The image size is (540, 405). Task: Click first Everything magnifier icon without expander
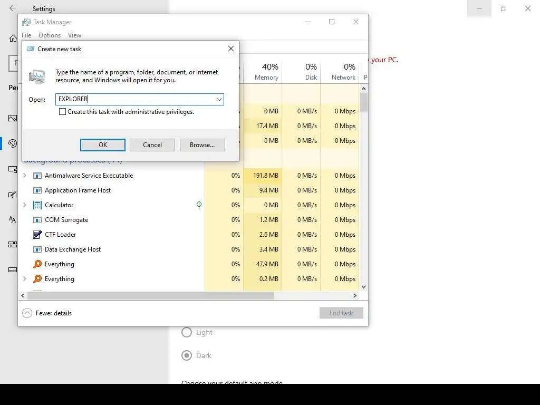pos(37,264)
